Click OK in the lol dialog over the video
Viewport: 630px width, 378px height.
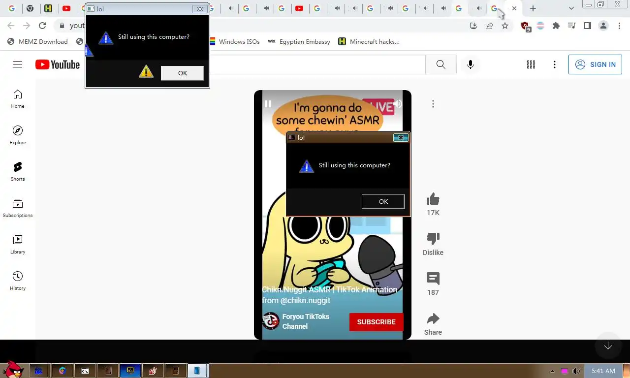(x=383, y=201)
